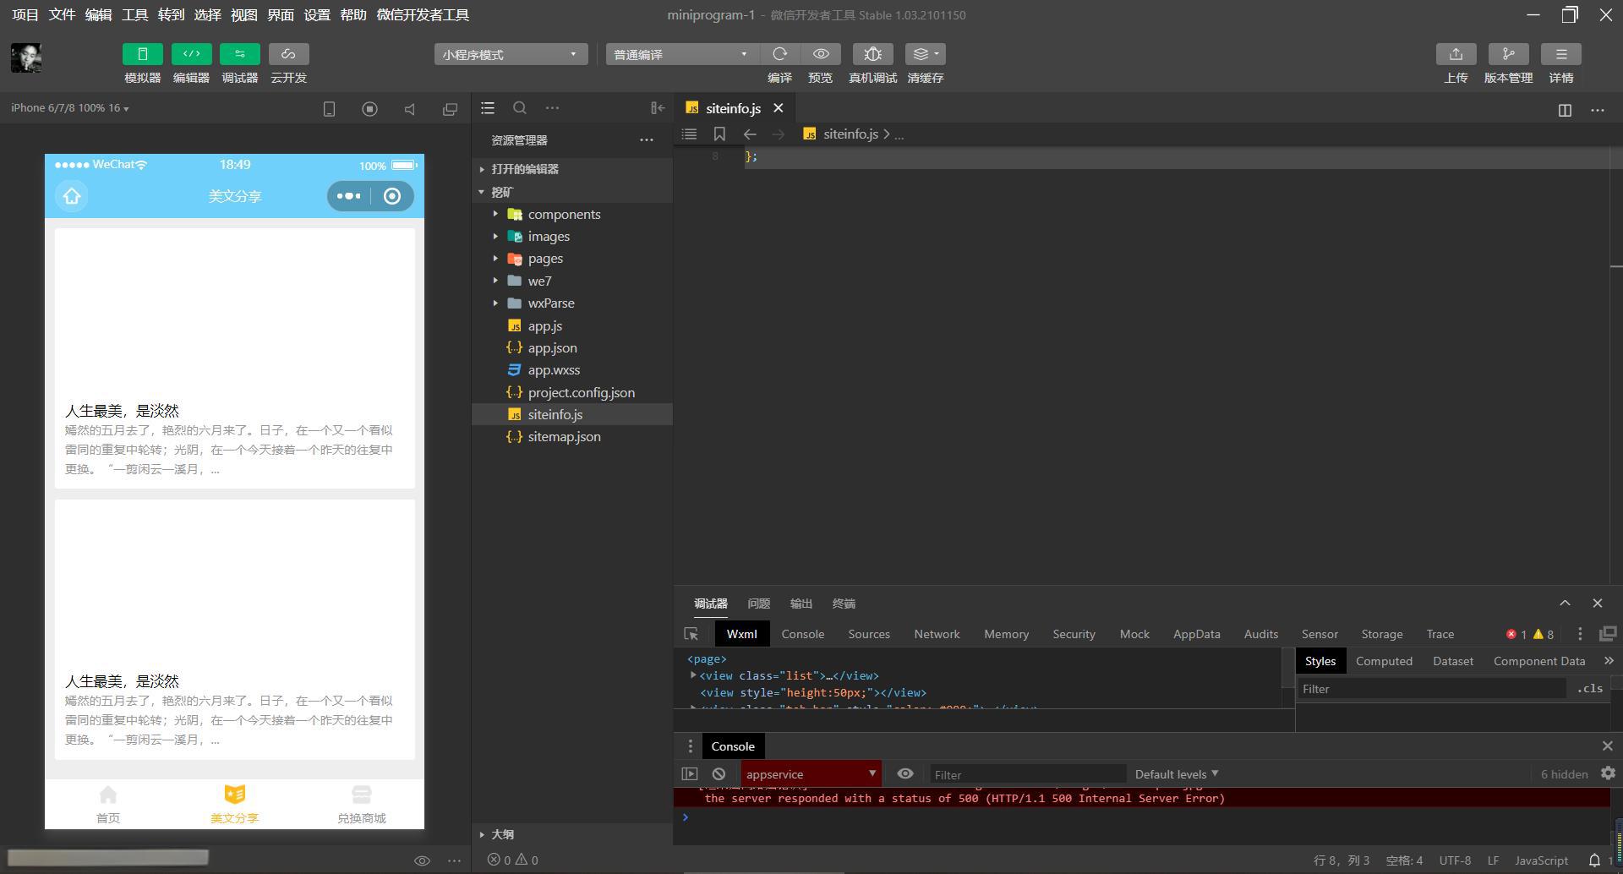
Task: Click the Compile refresh icon
Action: [779, 54]
